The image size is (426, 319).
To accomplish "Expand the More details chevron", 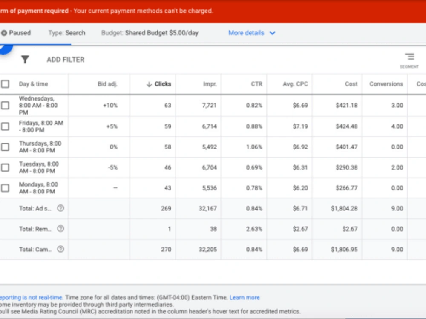I will coord(272,33).
